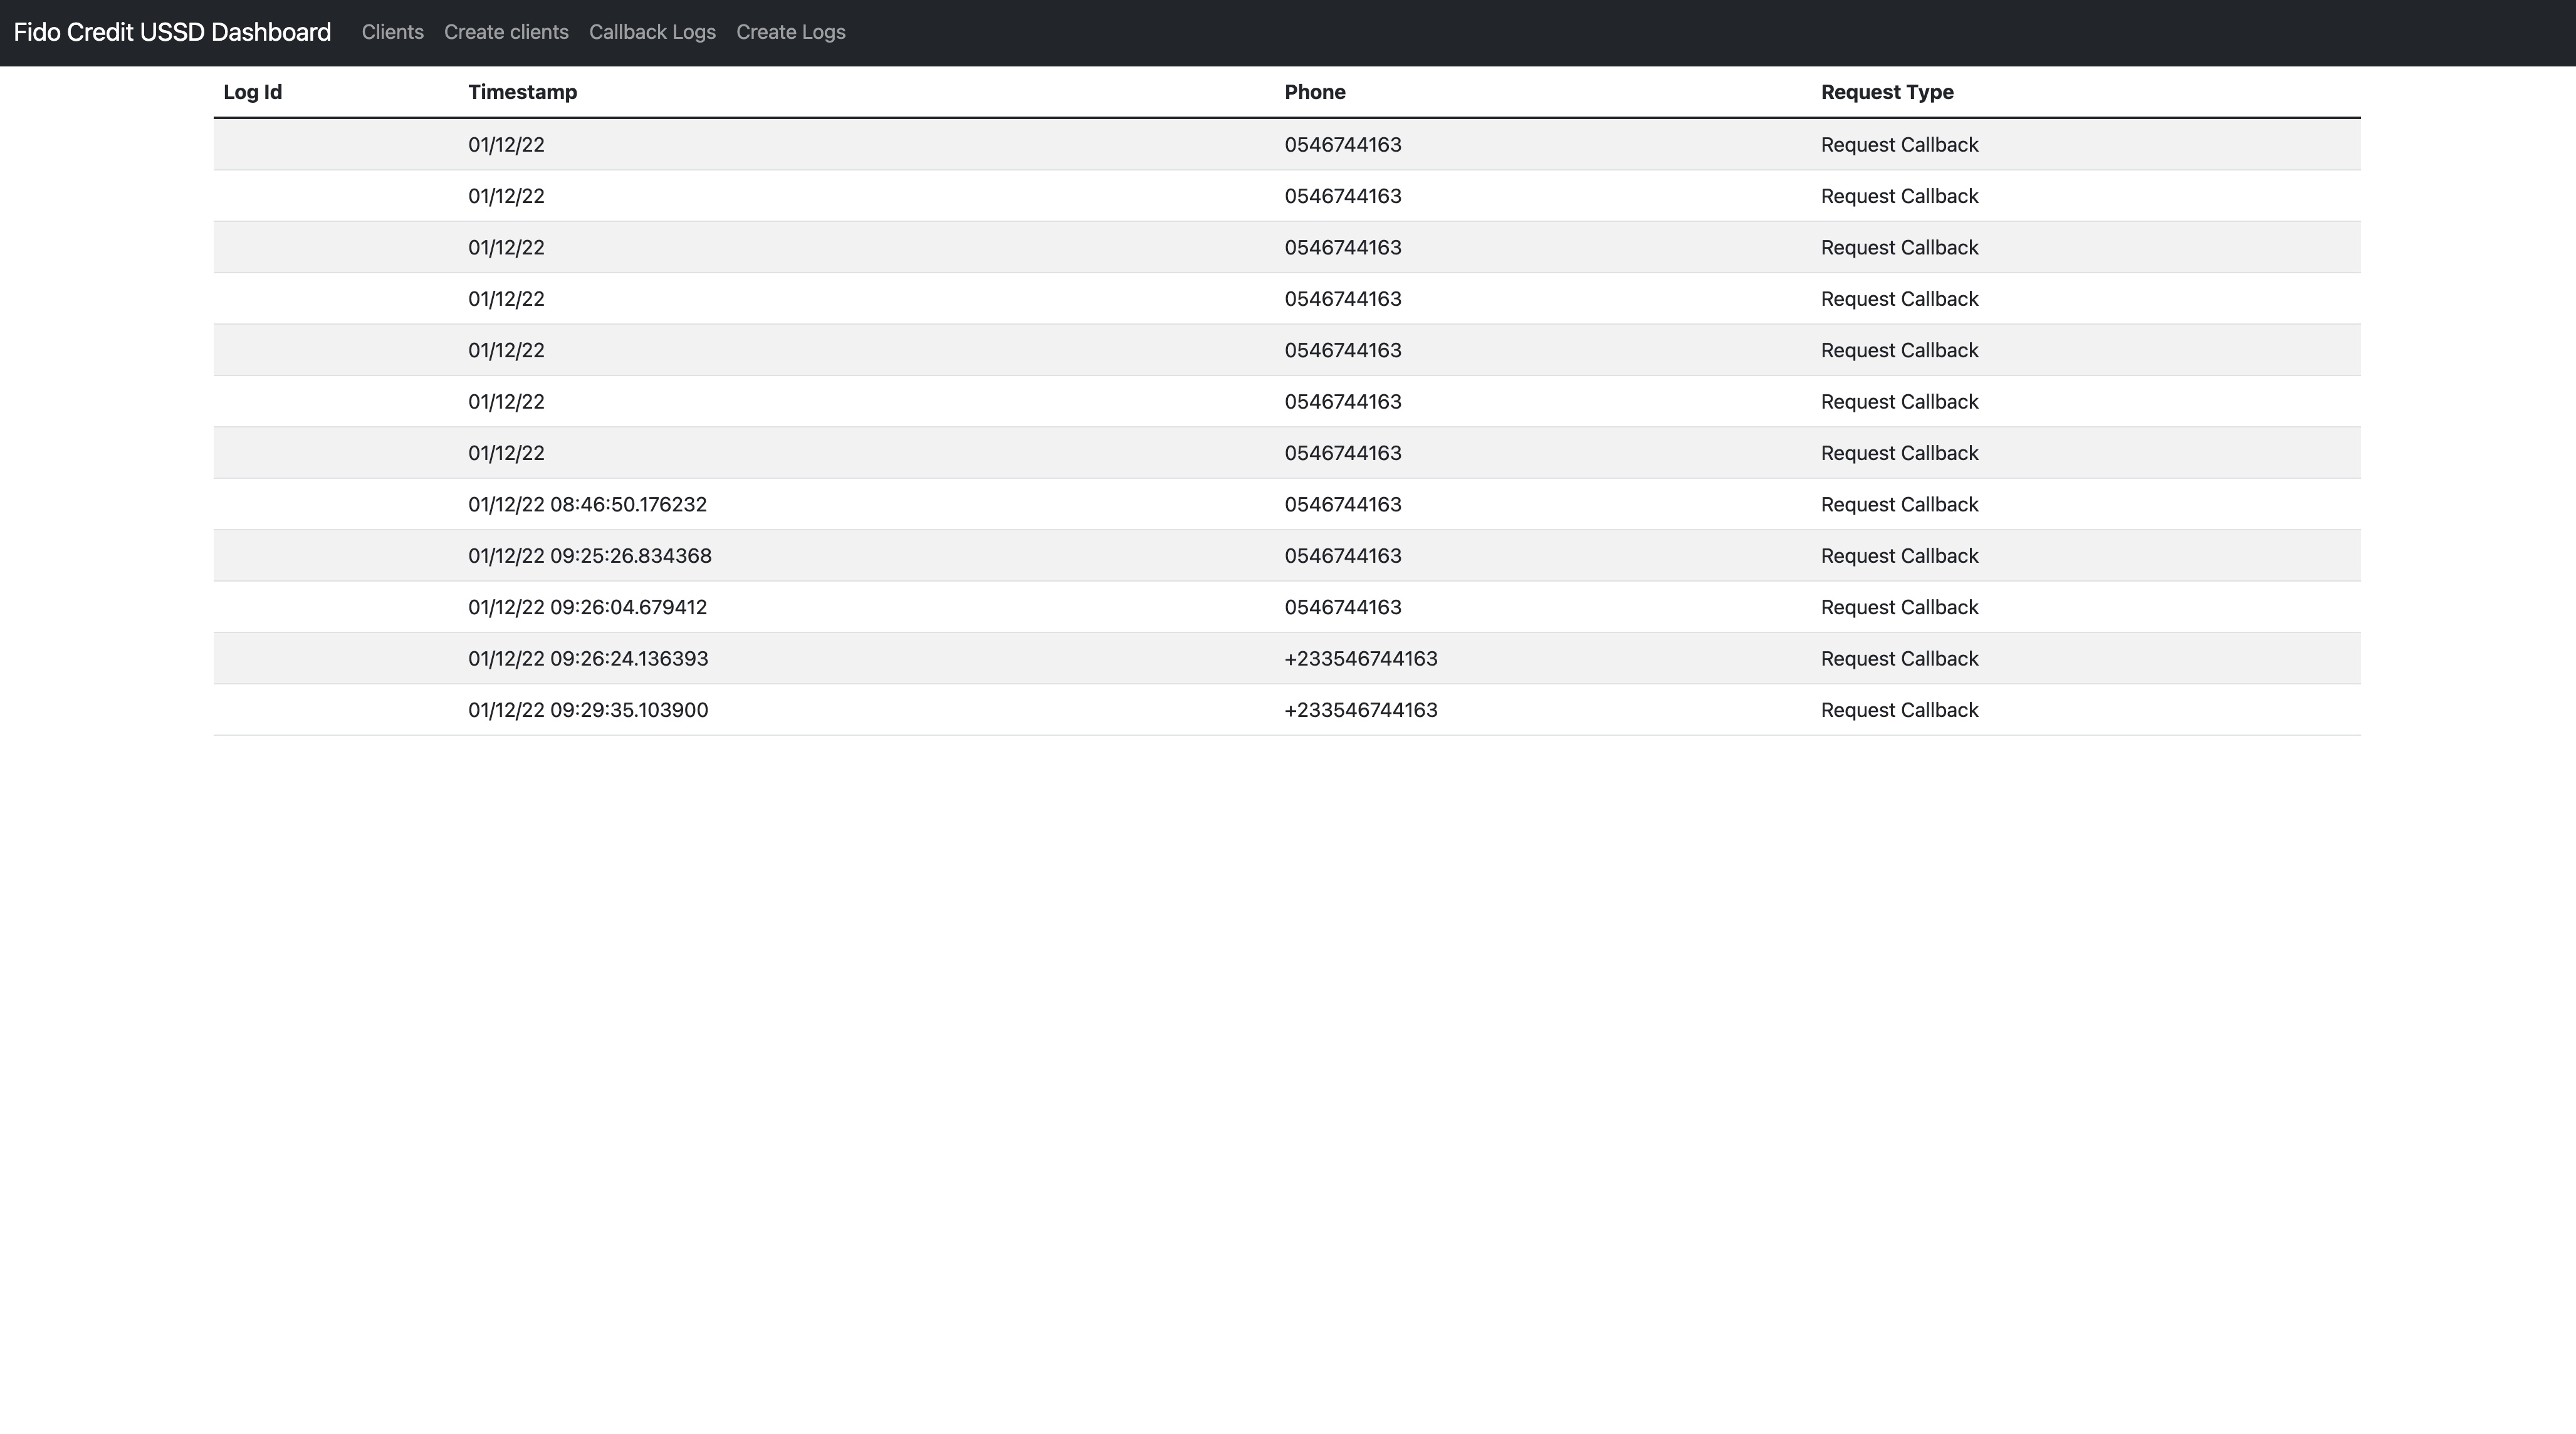Select timestamp 01/12/22 08:46:50.176232
The height and width of the screenshot is (1434, 2576).
point(587,504)
